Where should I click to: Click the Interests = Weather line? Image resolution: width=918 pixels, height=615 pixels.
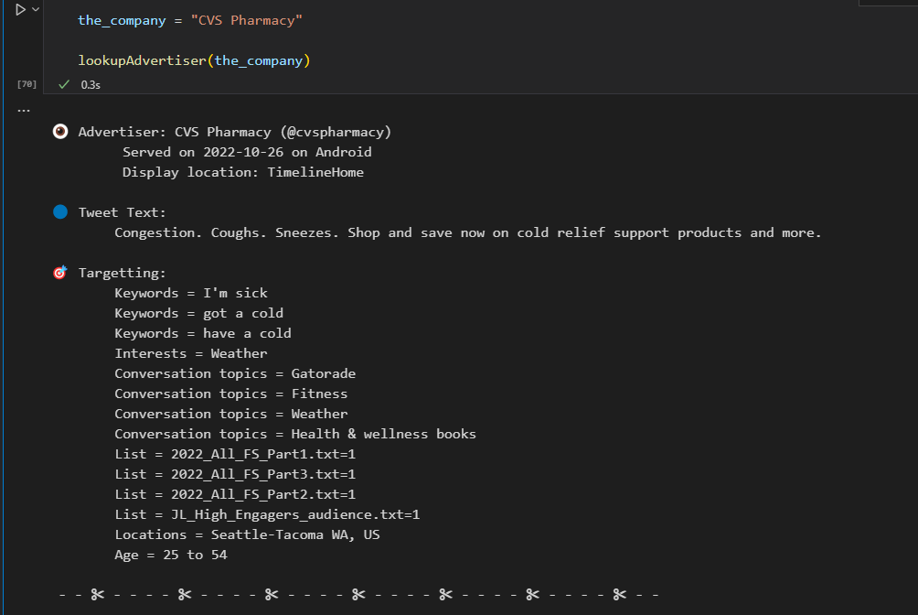point(191,353)
